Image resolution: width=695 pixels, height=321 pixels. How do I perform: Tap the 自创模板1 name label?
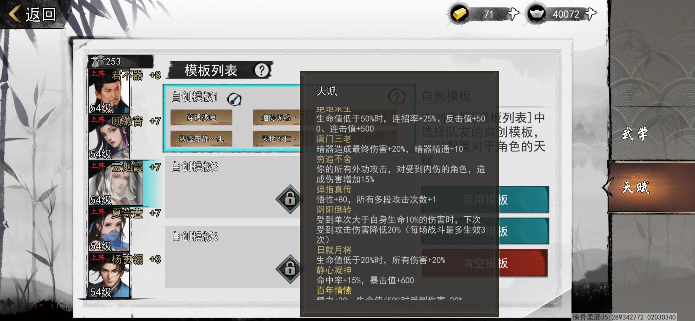pyautogui.click(x=195, y=97)
